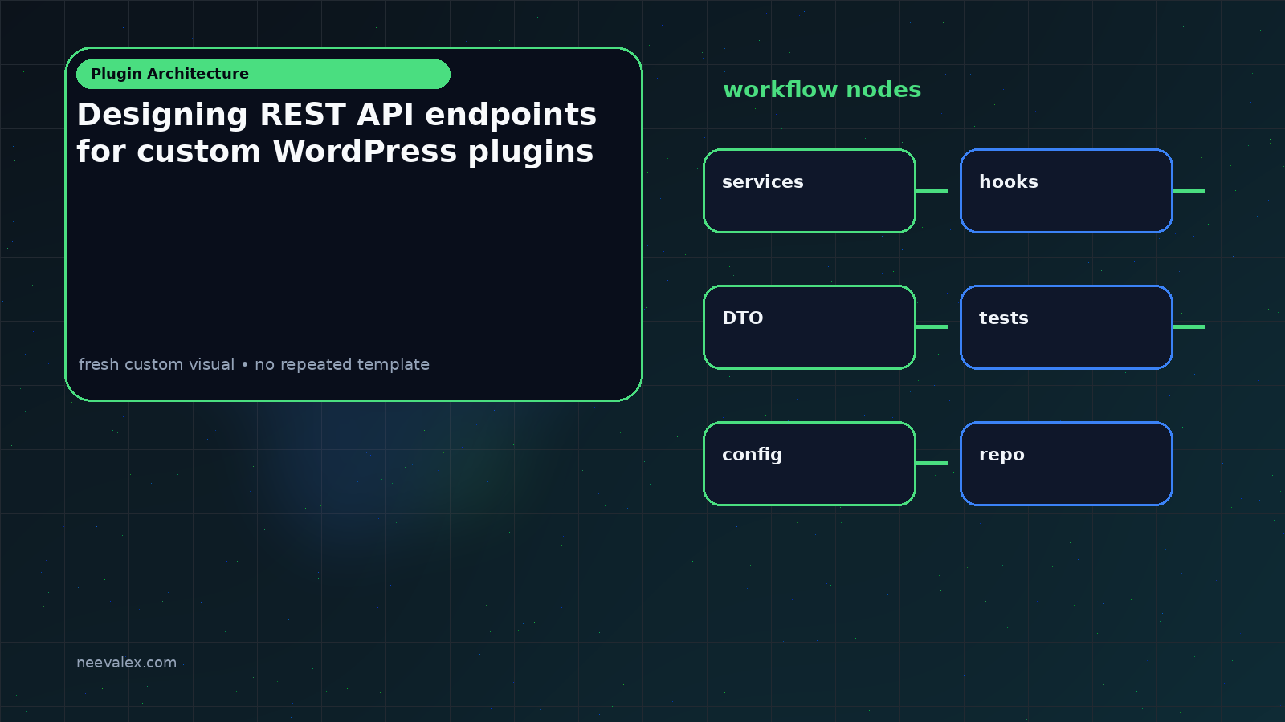Click the 'workflow nodes' heading

[x=822, y=89]
